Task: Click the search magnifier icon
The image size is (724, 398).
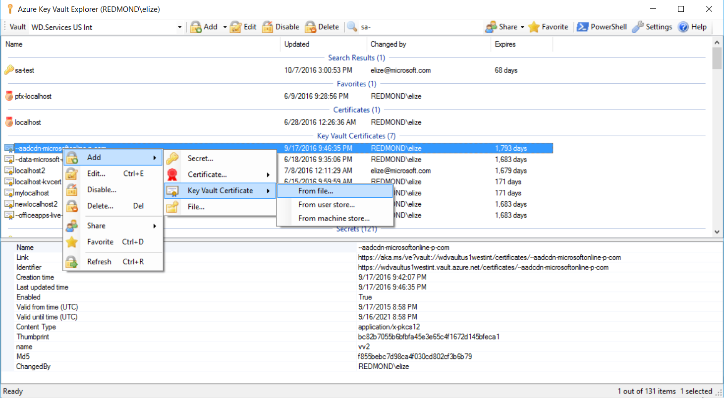Action: pos(352,27)
